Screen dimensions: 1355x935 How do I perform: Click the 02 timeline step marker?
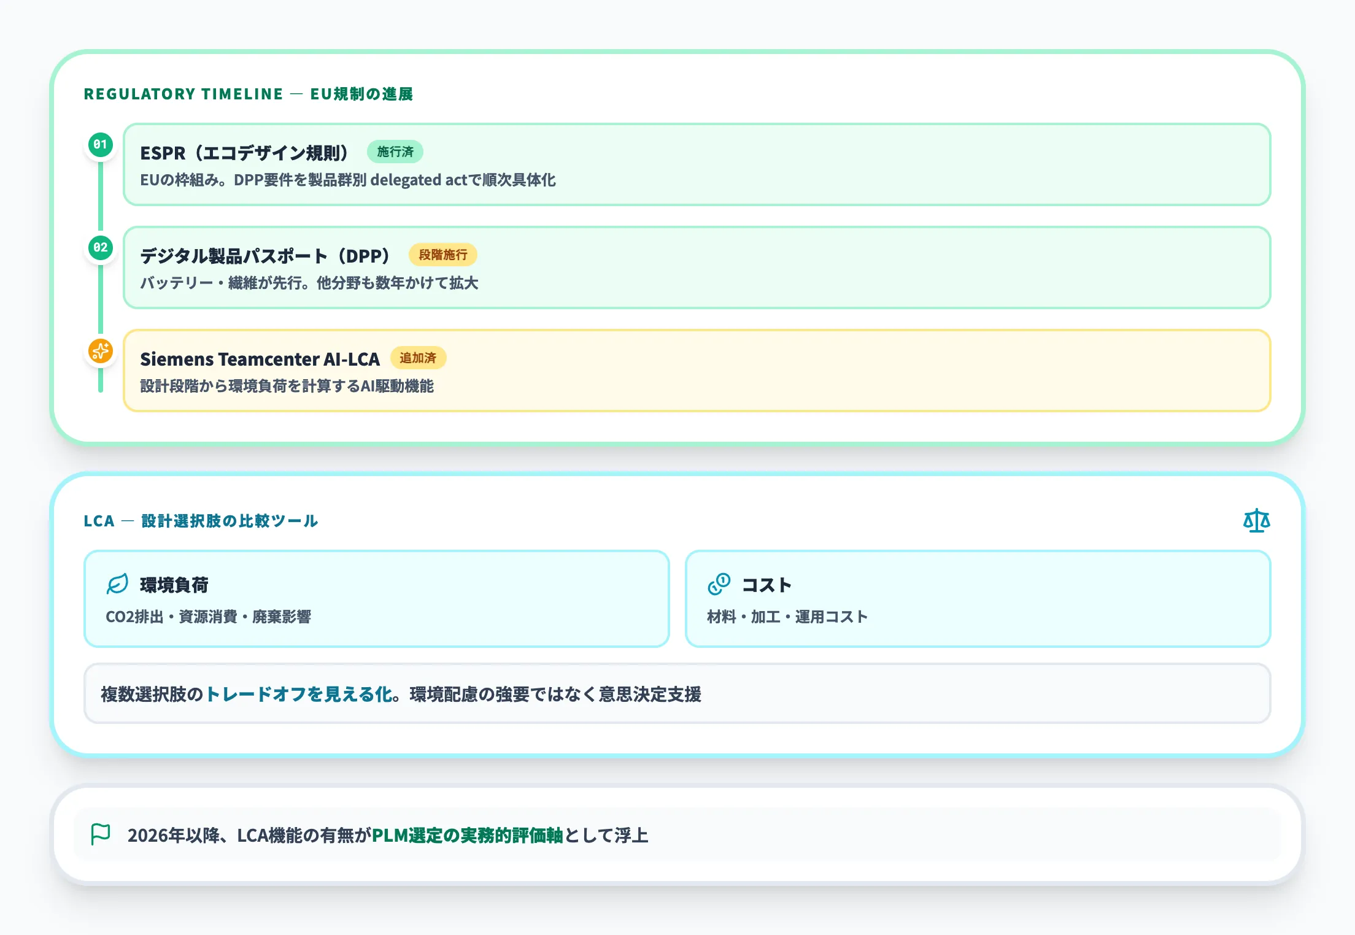point(101,248)
